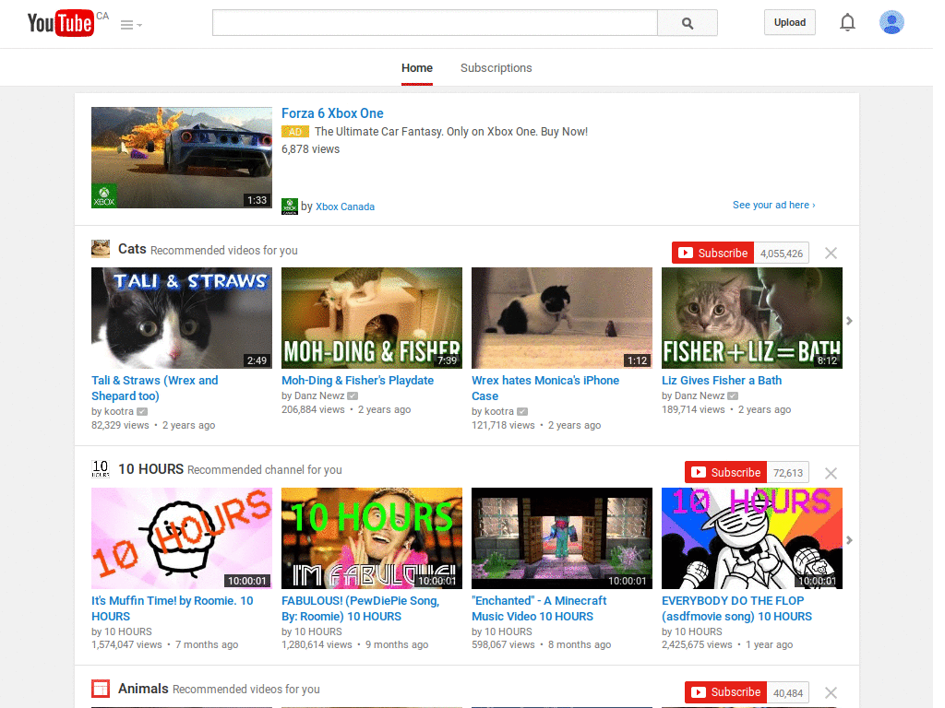This screenshot has width=945, height=708.
Task: Click 10 HOURS uploader under Muffin Time video
Action: pyautogui.click(x=127, y=631)
